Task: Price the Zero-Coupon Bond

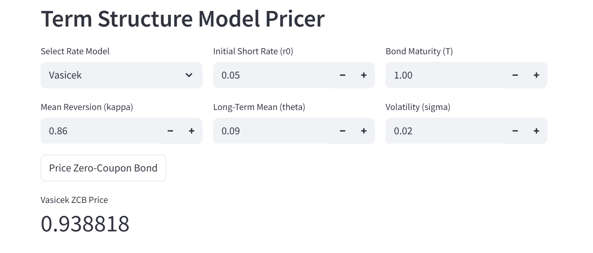Action: tap(103, 168)
